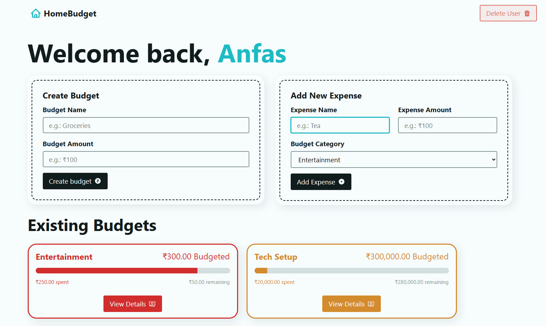Select the Expense Name text field
546x326 pixels.
point(340,125)
